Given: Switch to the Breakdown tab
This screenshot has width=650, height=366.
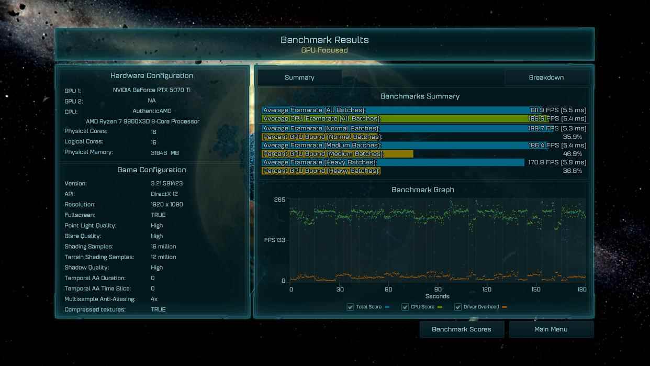Looking at the screenshot, I should (546, 77).
